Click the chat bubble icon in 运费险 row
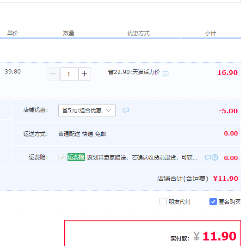The height and width of the screenshot is (246, 246). click(x=208, y=157)
